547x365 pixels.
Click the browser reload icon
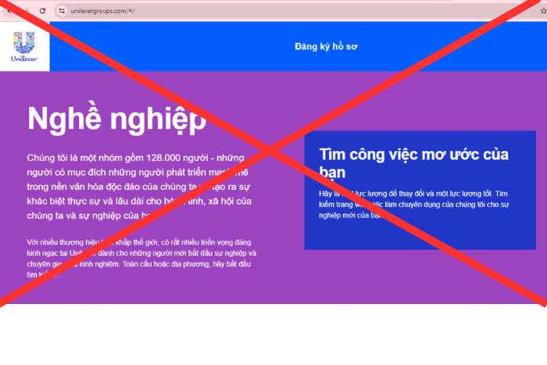[42, 11]
